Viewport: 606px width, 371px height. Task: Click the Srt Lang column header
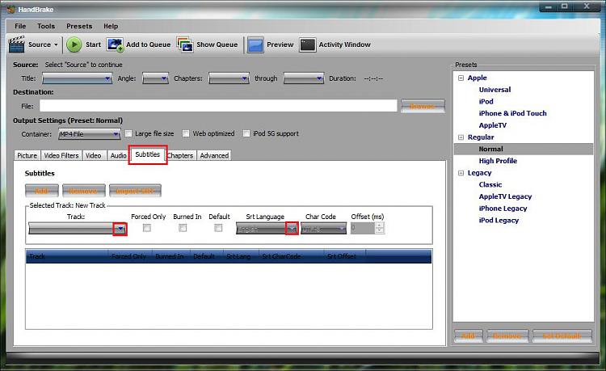[x=241, y=256]
